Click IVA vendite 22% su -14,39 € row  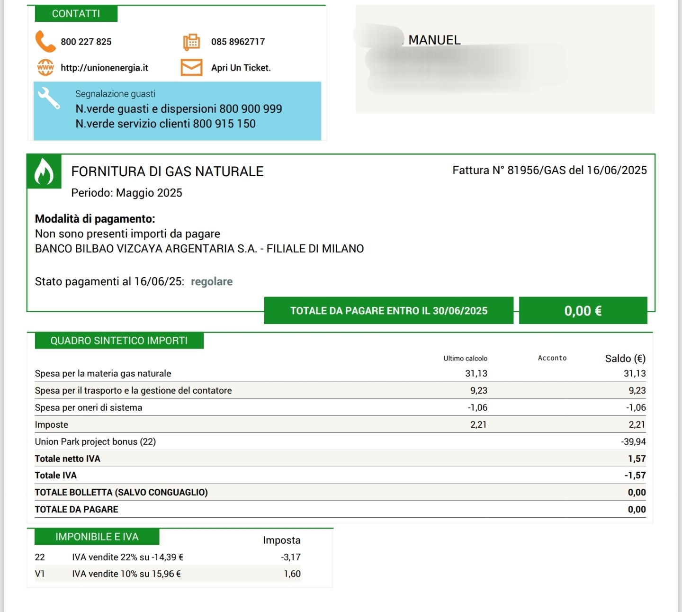coord(168,557)
